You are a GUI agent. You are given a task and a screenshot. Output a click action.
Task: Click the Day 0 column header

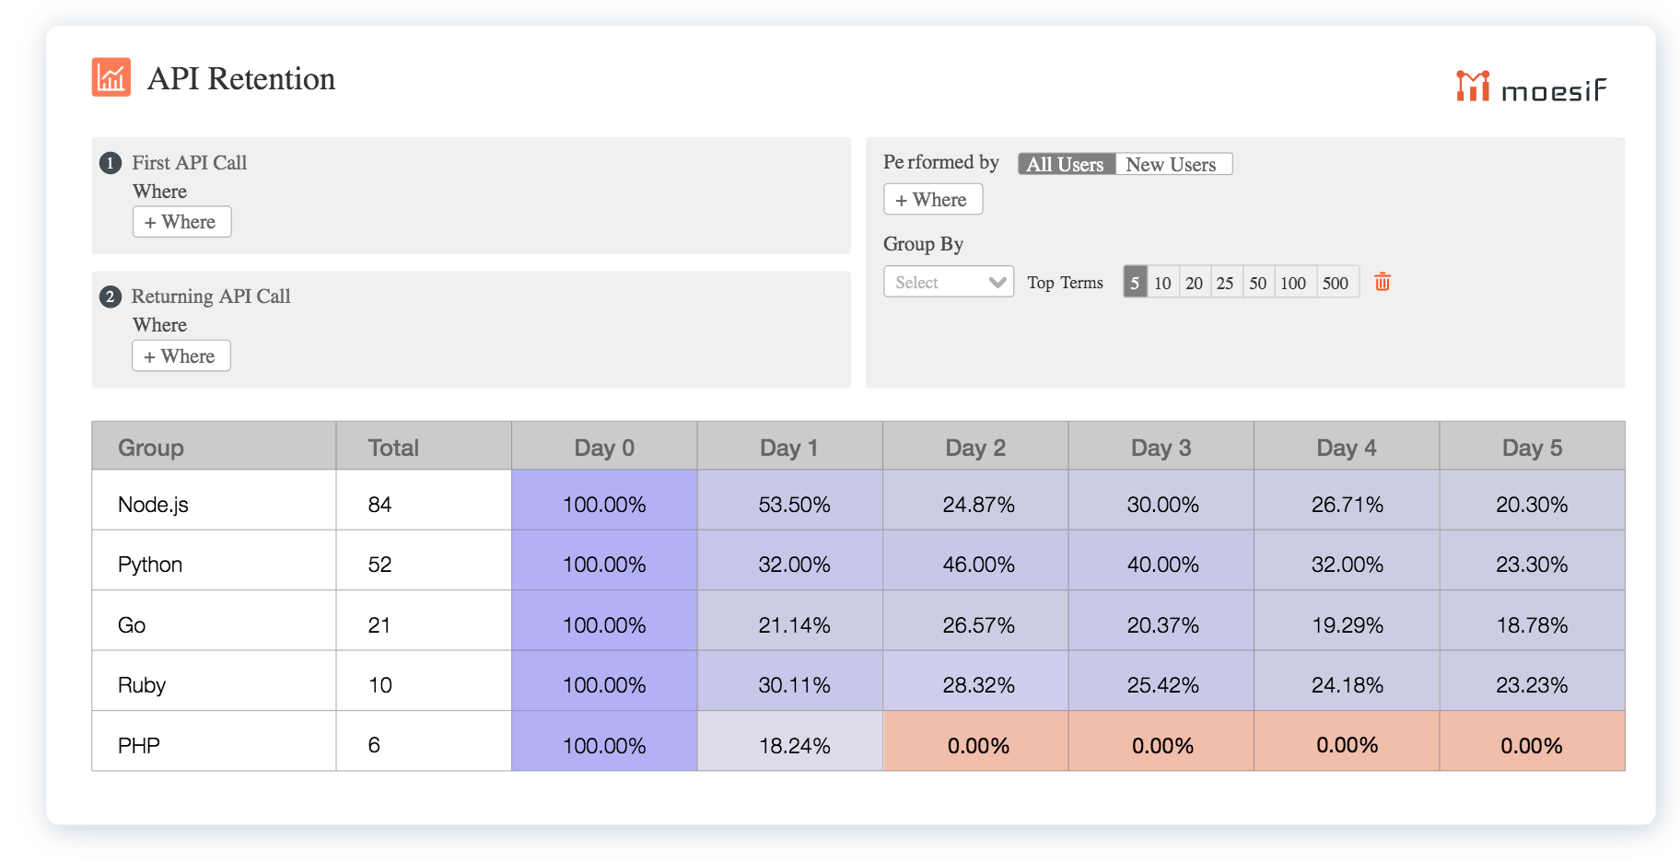604,448
